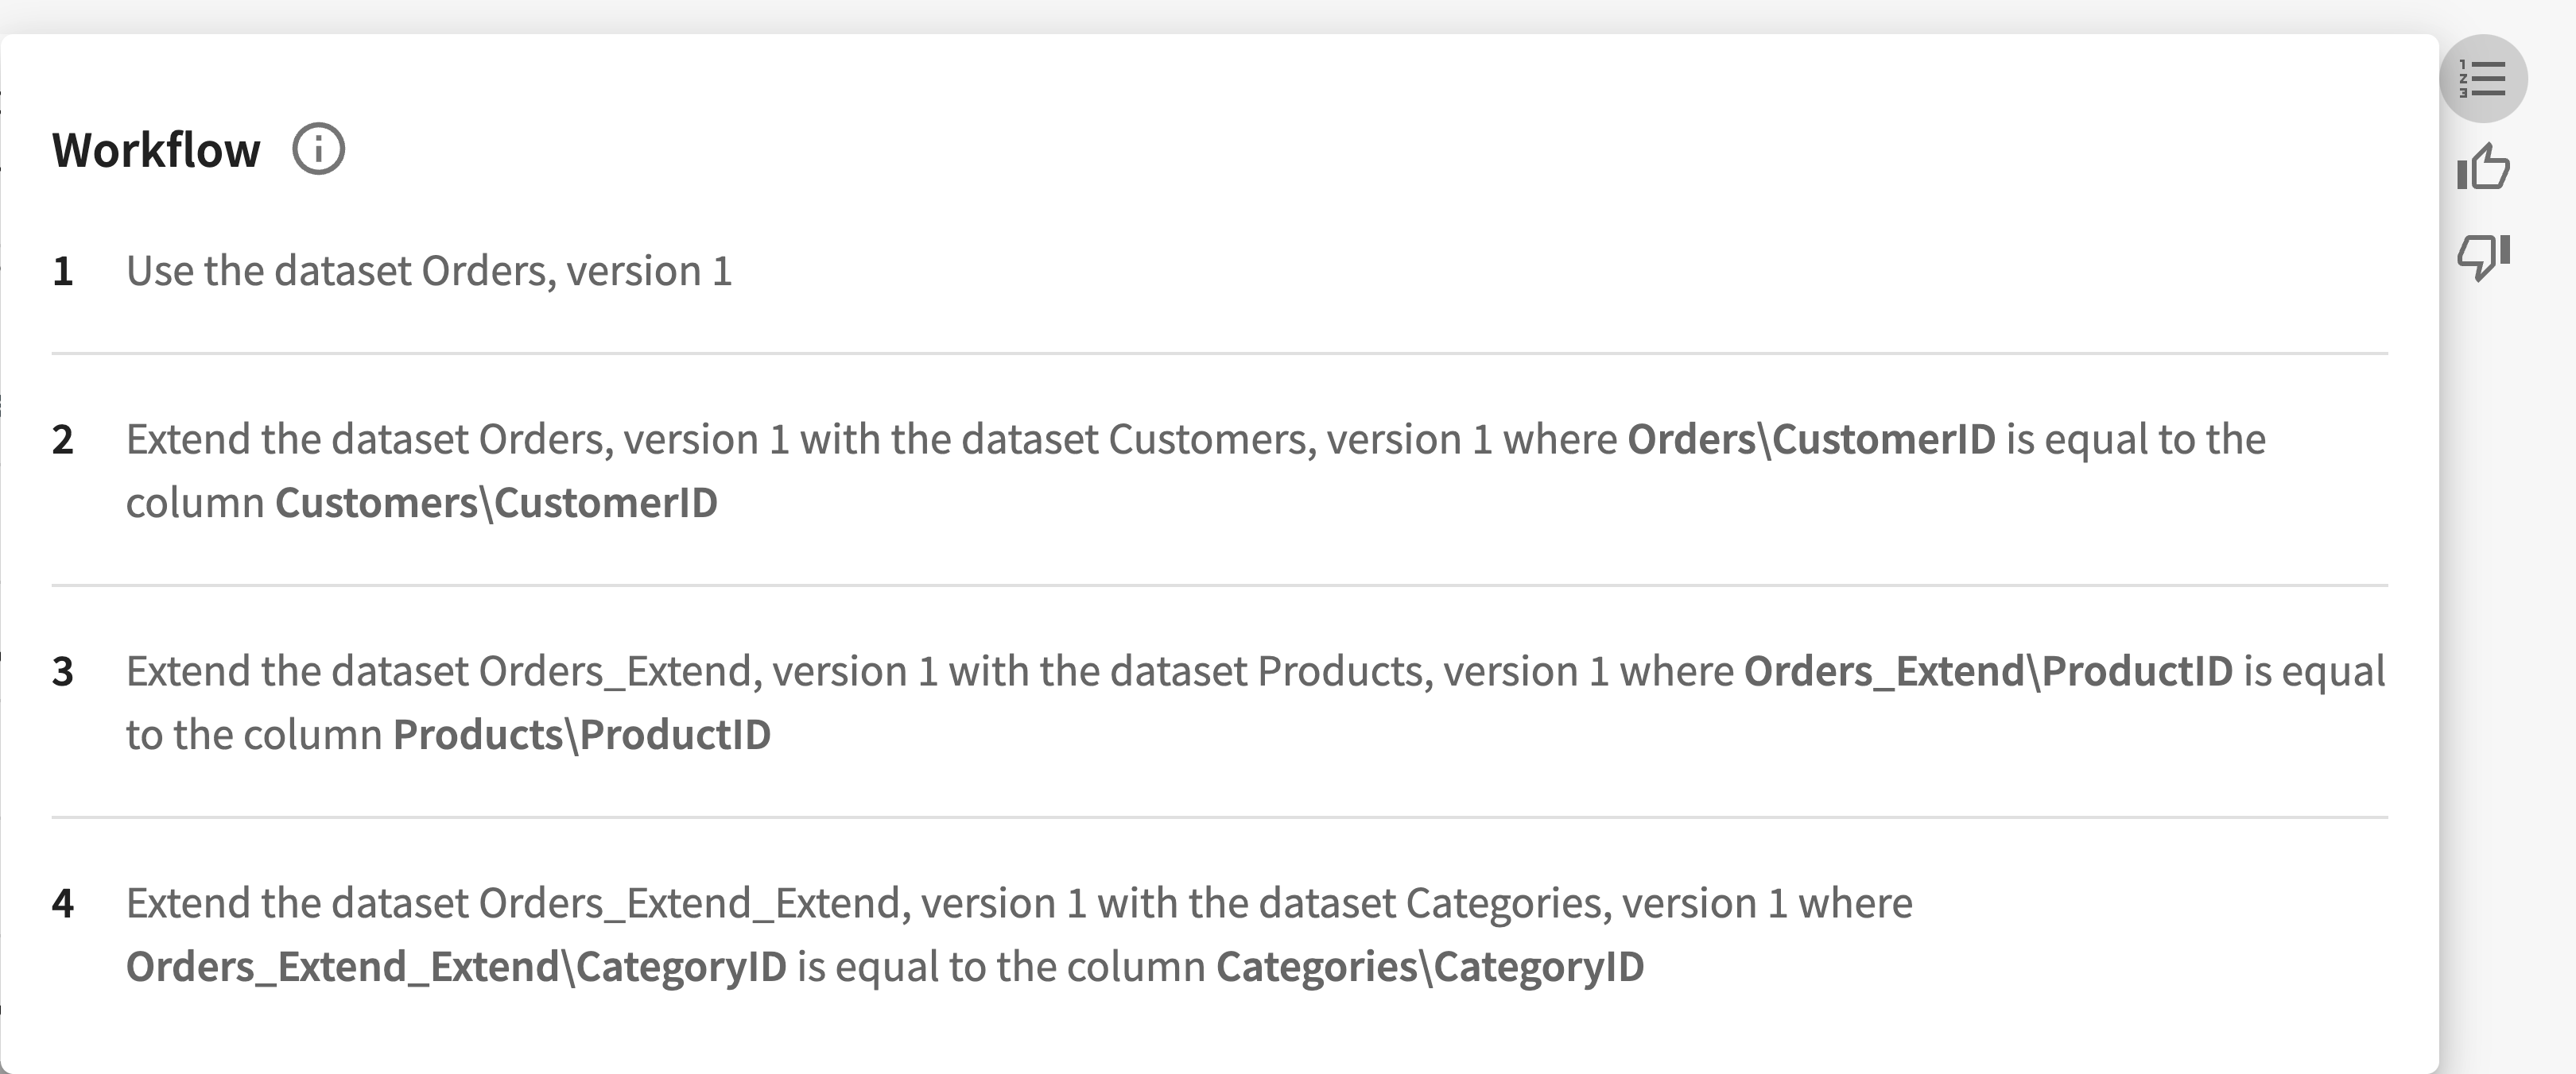Screen dimensions: 2576x1074
Task: Click the thumbs up feedback icon
Action: click(x=2483, y=167)
